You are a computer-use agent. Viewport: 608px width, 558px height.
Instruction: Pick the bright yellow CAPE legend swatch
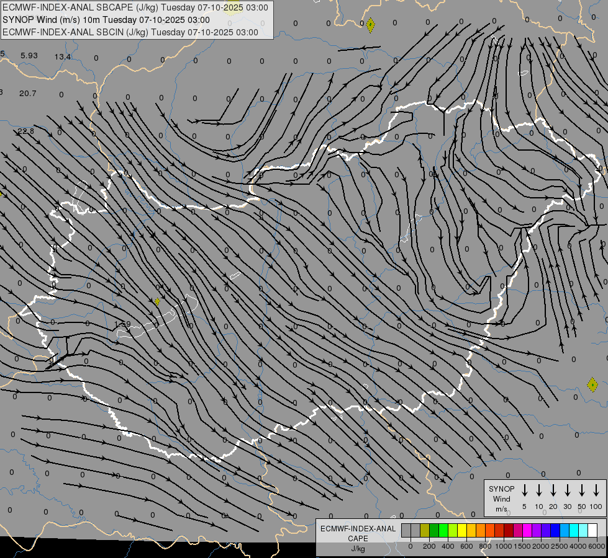(x=462, y=530)
